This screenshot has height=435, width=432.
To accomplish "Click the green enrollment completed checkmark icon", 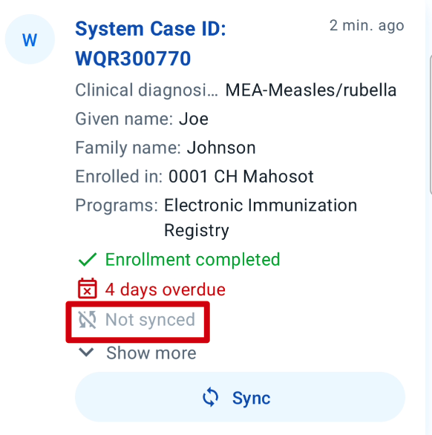I will [88, 260].
